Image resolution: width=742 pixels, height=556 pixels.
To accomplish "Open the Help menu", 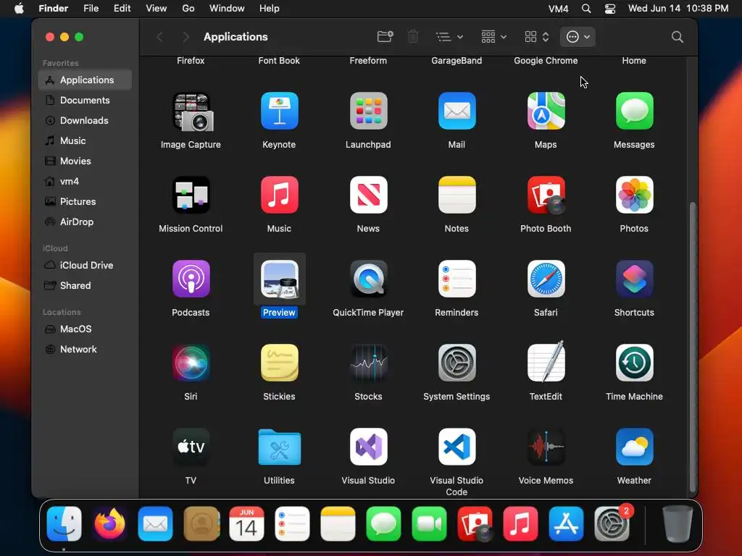I will click(x=270, y=9).
